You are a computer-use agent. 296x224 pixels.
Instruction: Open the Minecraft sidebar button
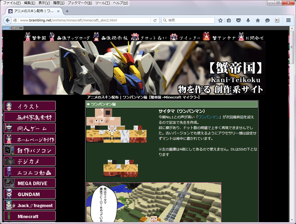30,216
